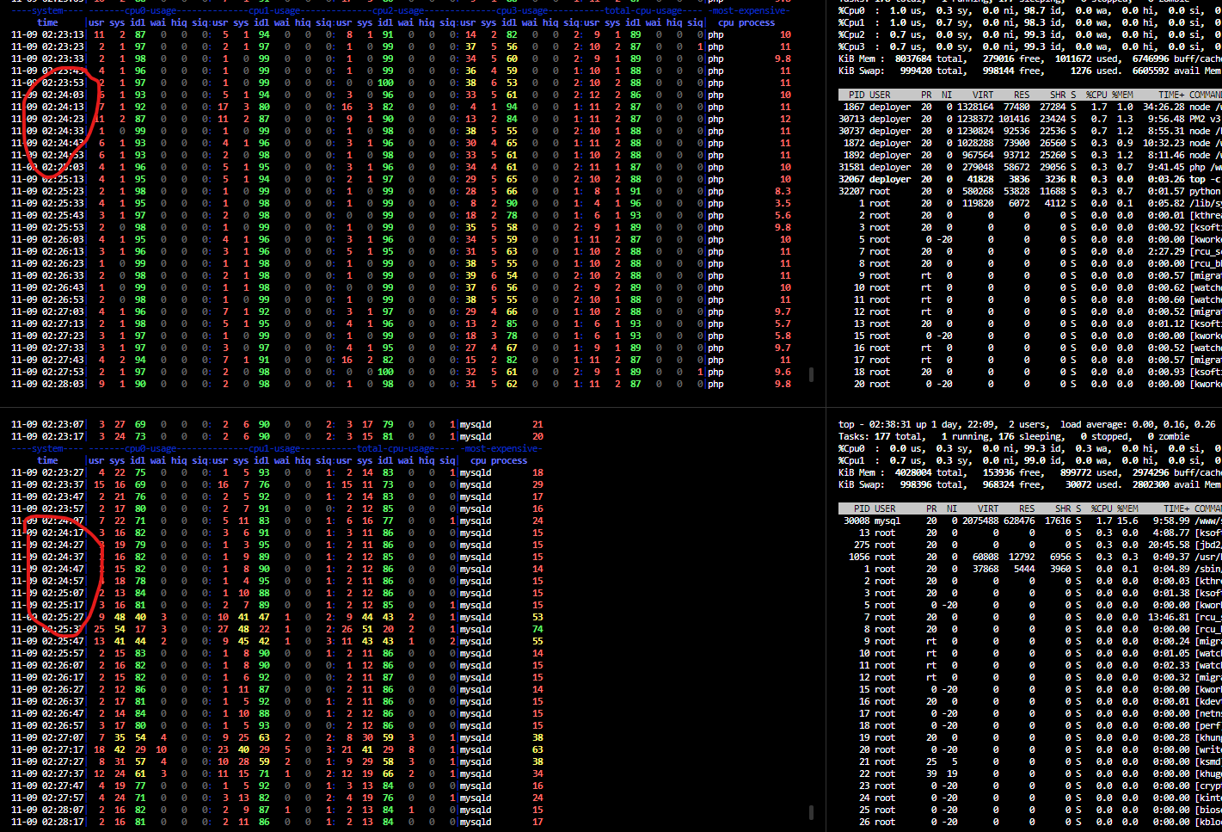1222x832 pixels.
Task: Click PID 1872 deployer row
Action: pyautogui.click(x=1030, y=143)
